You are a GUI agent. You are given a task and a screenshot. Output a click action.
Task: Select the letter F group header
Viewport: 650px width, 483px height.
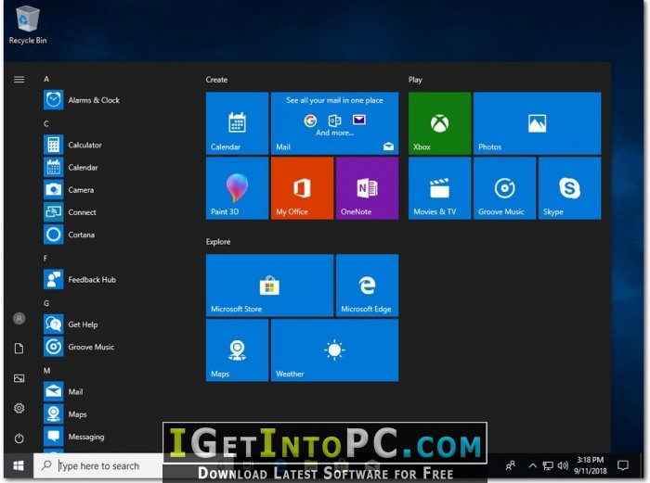pos(45,258)
